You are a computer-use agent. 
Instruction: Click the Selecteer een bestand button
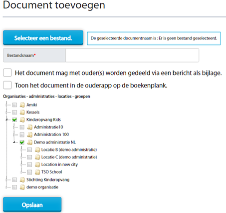pos(43,37)
